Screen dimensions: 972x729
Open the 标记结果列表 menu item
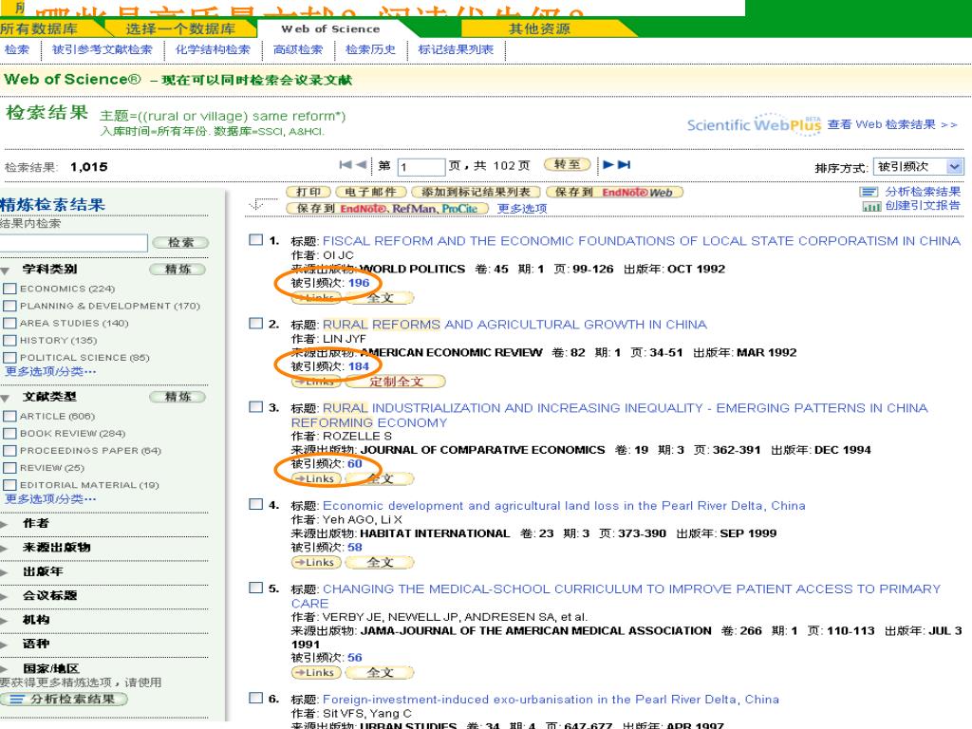coord(457,49)
